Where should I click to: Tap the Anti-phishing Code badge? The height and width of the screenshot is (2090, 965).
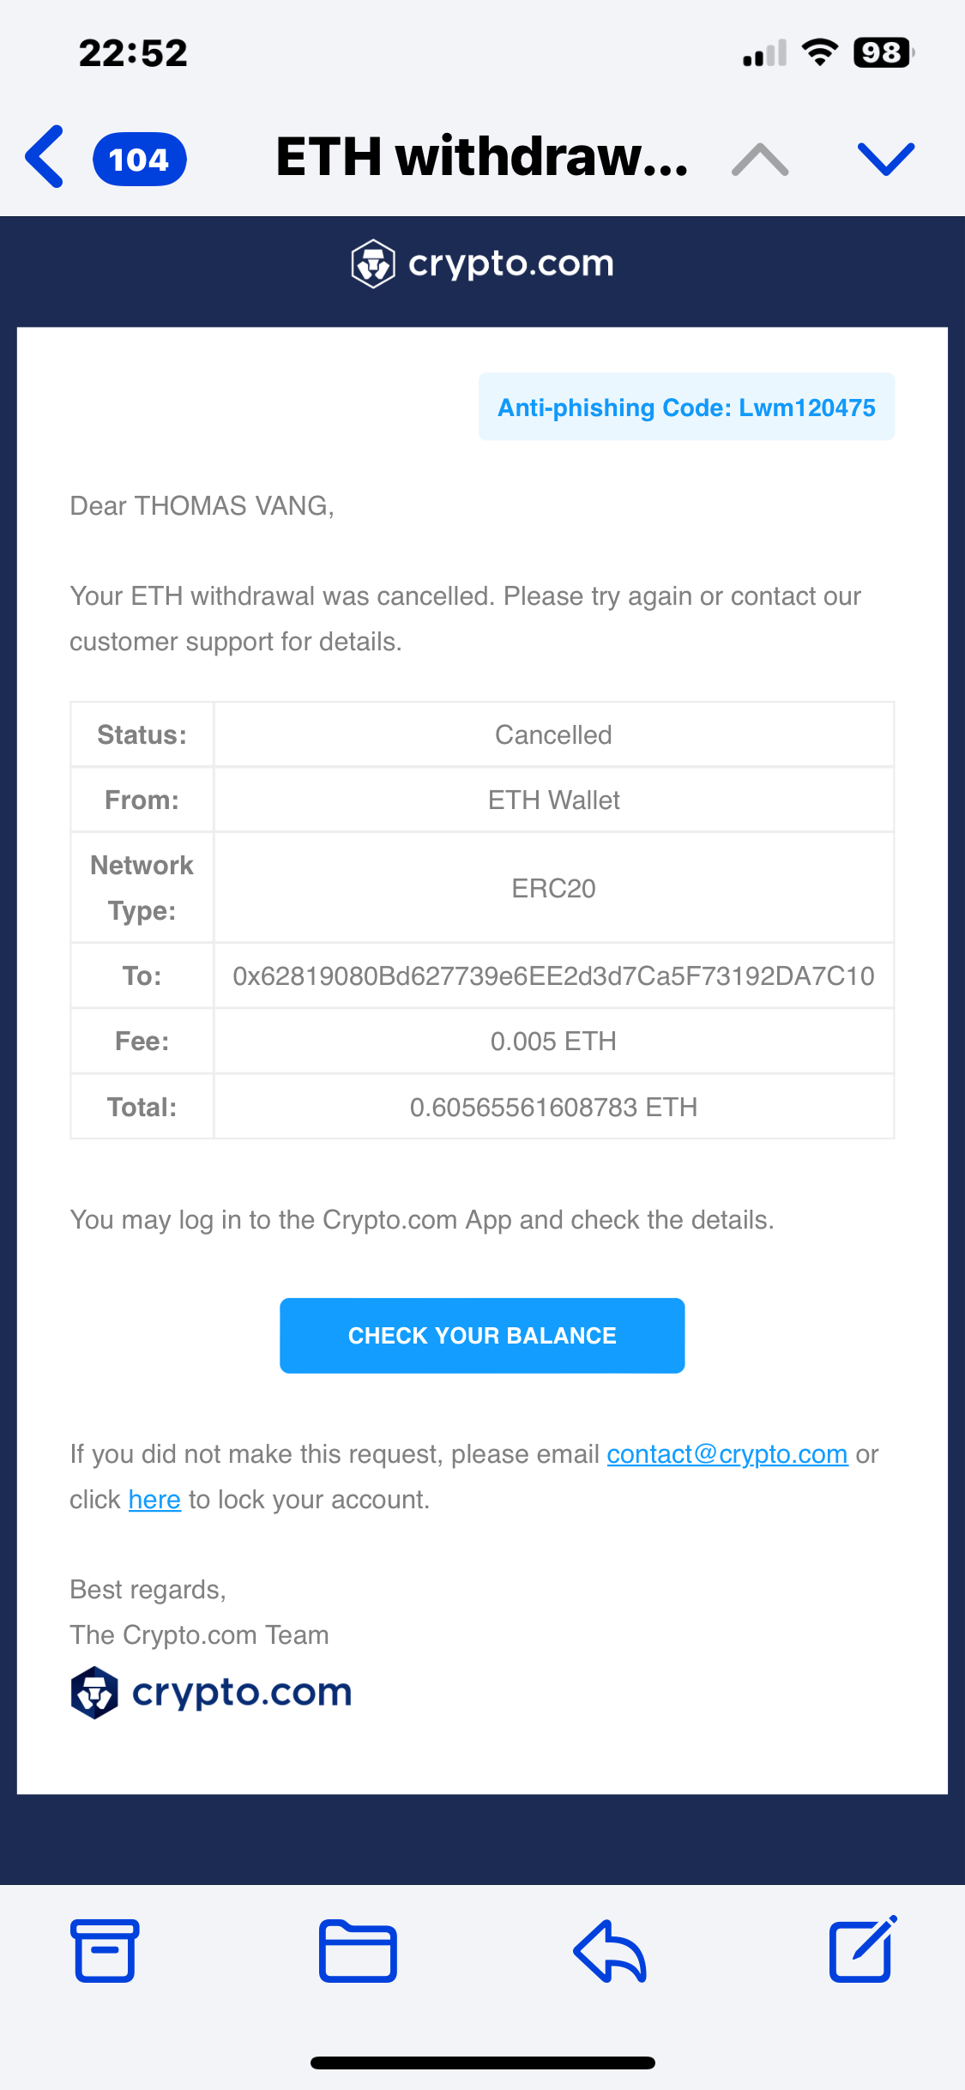coord(686,408)
